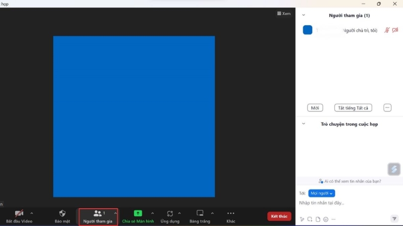Click the Mời invite button
403x226 pixels.
coord(315,108)
